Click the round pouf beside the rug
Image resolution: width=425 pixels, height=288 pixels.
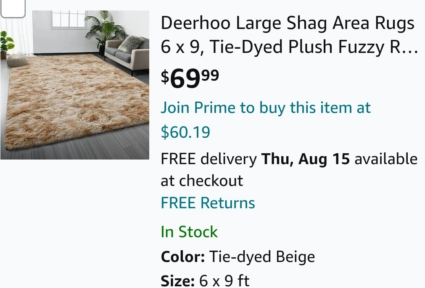[x=17, y=61]
